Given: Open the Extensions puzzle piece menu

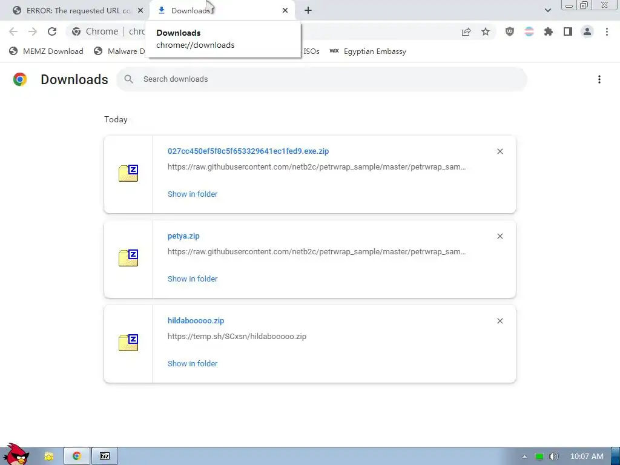Looking at the screenshot, I should 549,31.
